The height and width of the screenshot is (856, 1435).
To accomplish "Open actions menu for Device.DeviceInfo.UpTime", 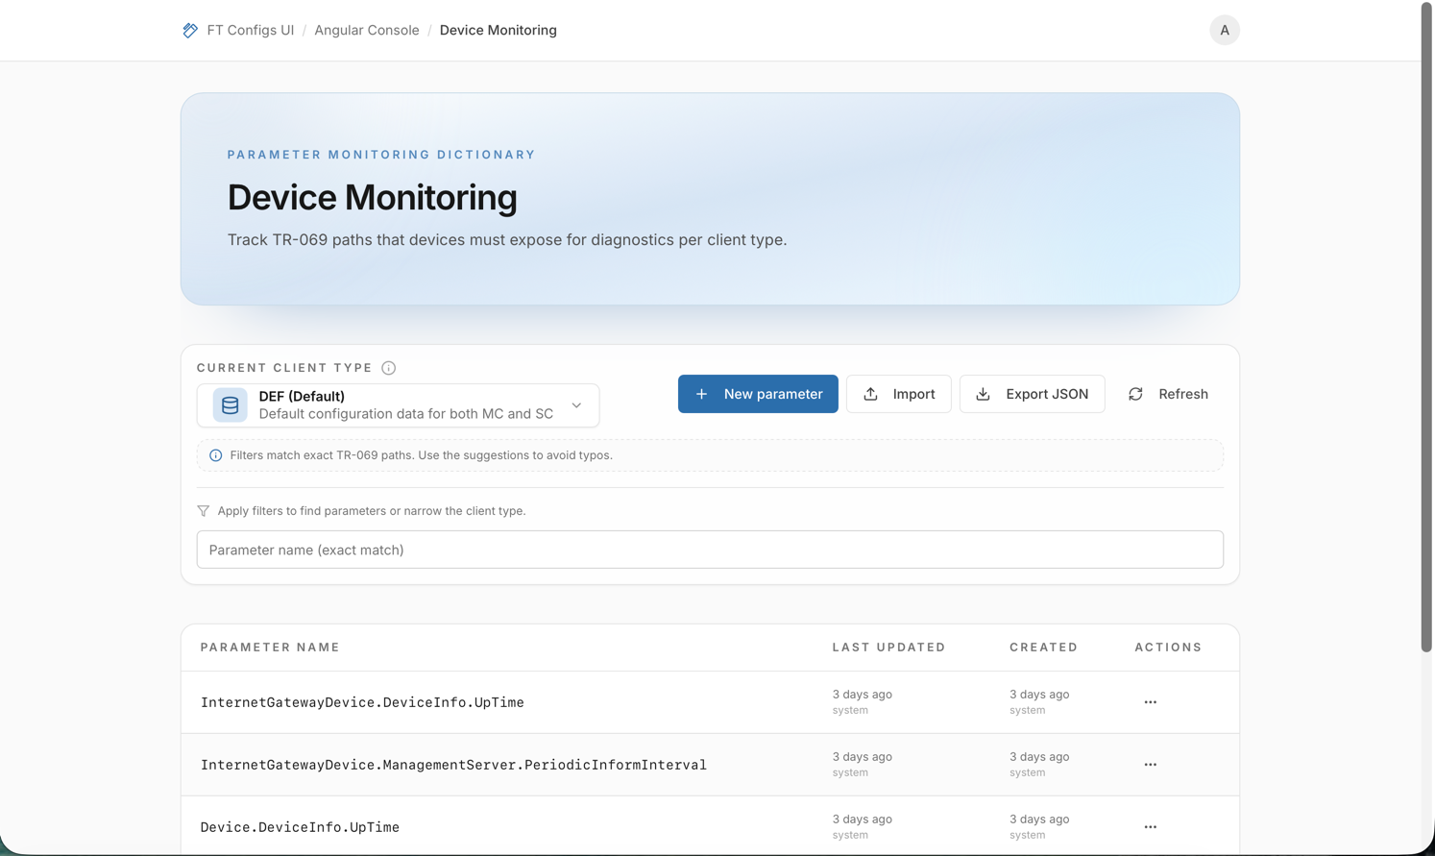I will 1151,827.
